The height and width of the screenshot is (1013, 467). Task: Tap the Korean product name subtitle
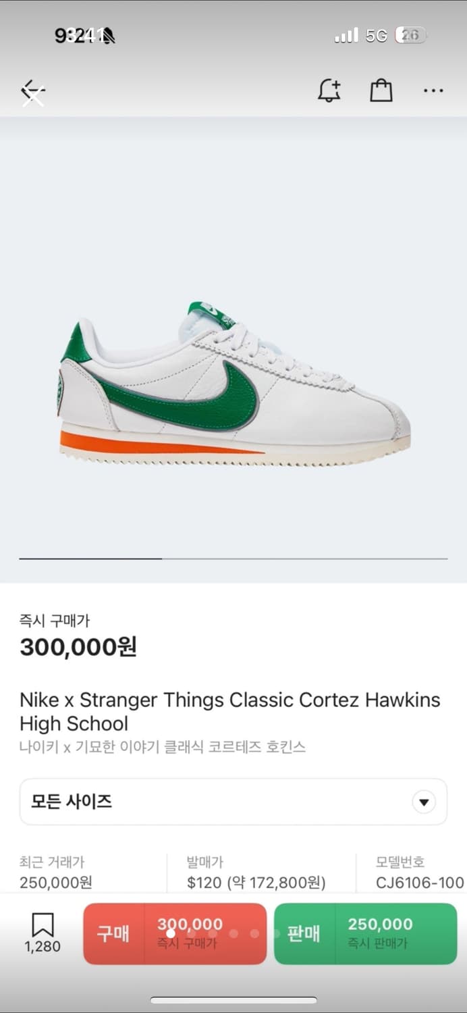coord(163,747)
